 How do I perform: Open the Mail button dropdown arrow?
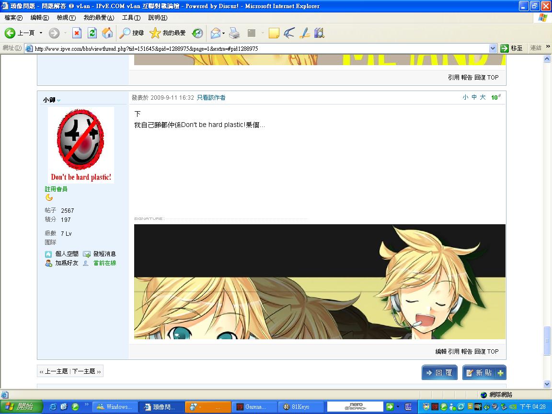[224, 34]
